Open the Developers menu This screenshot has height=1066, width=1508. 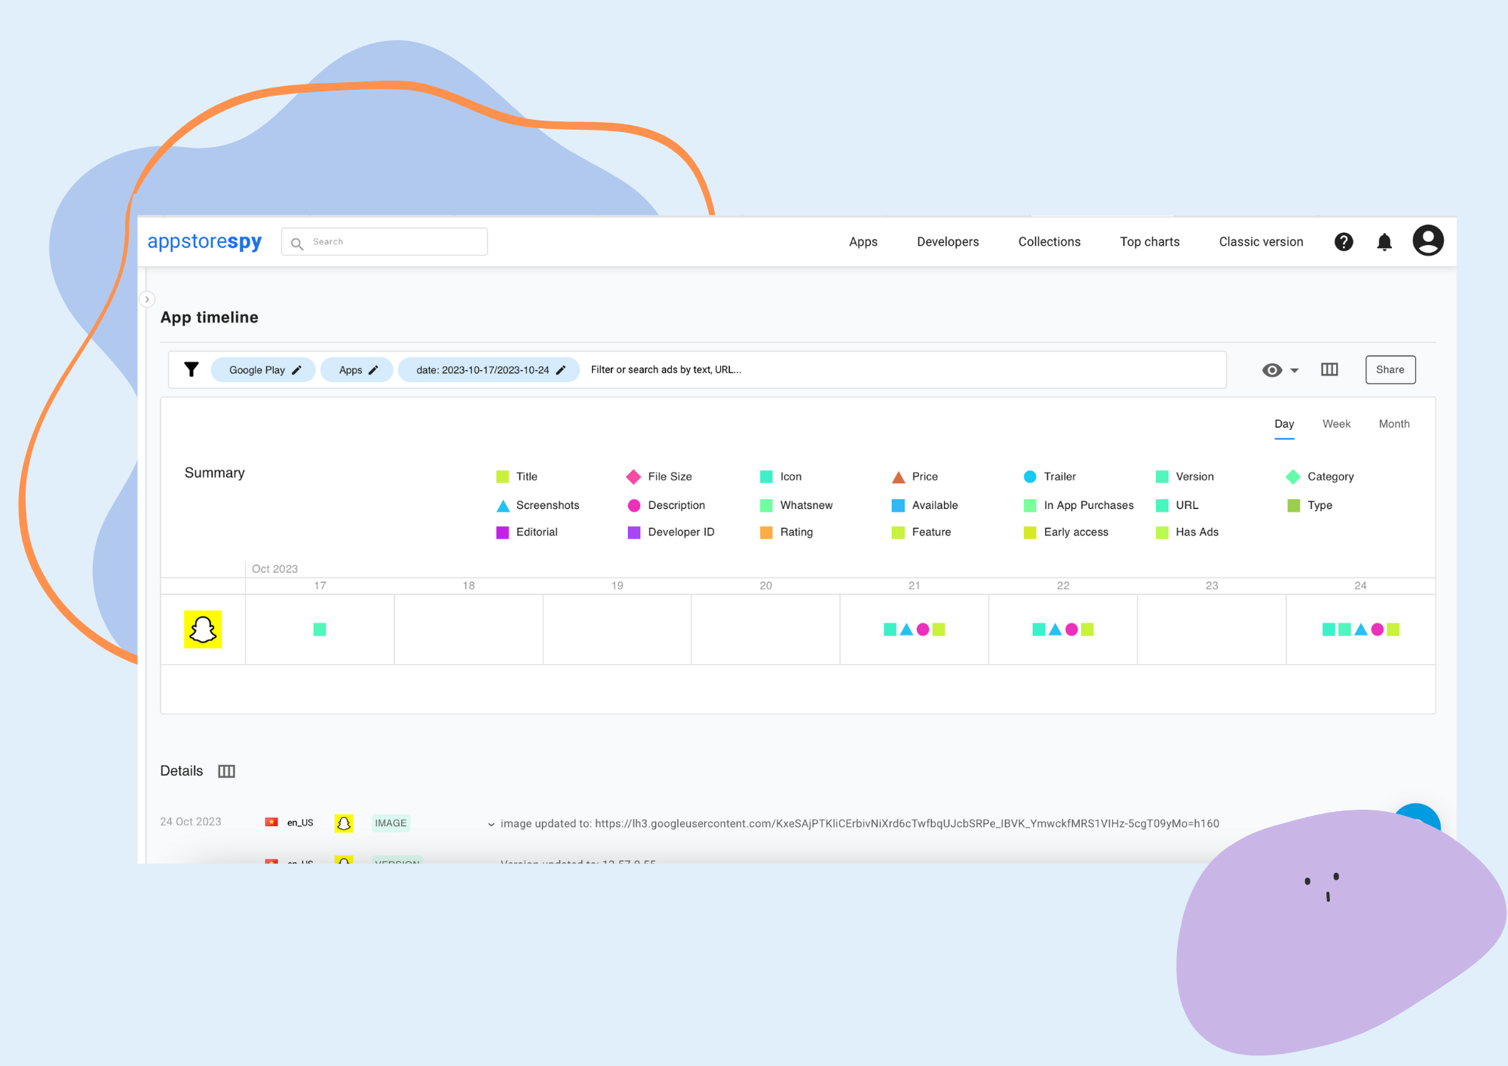(x=948, y=242)
